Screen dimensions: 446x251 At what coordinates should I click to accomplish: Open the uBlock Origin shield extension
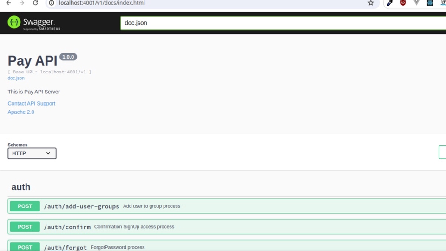click(403, 3)
